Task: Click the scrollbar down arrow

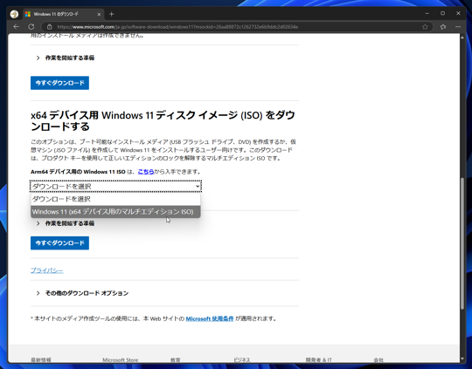Action: click(x=462, y=359)
